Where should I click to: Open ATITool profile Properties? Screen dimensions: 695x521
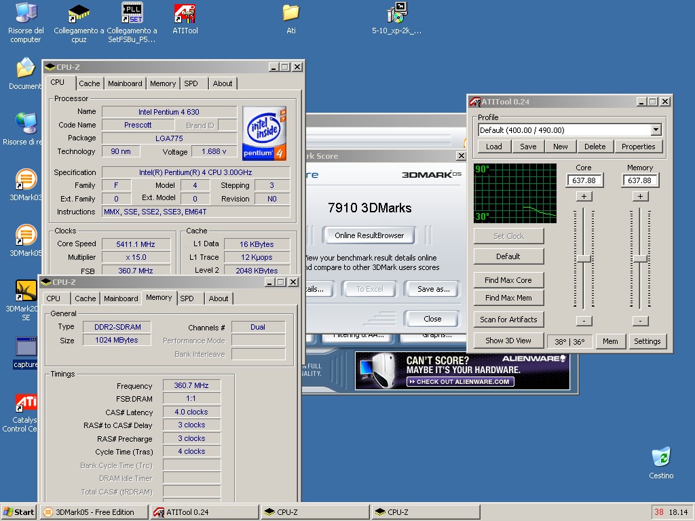click(x=638, y=147)
